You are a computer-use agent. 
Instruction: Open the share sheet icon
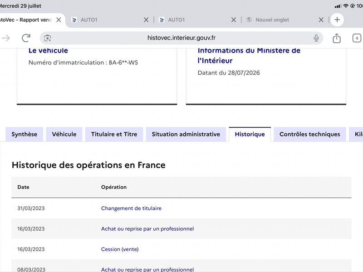337,38
